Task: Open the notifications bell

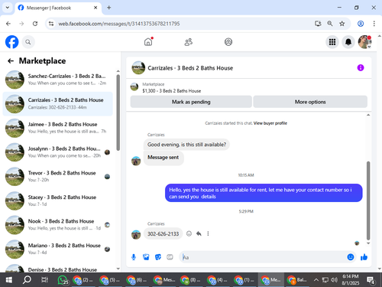Action: coord(348,42)
